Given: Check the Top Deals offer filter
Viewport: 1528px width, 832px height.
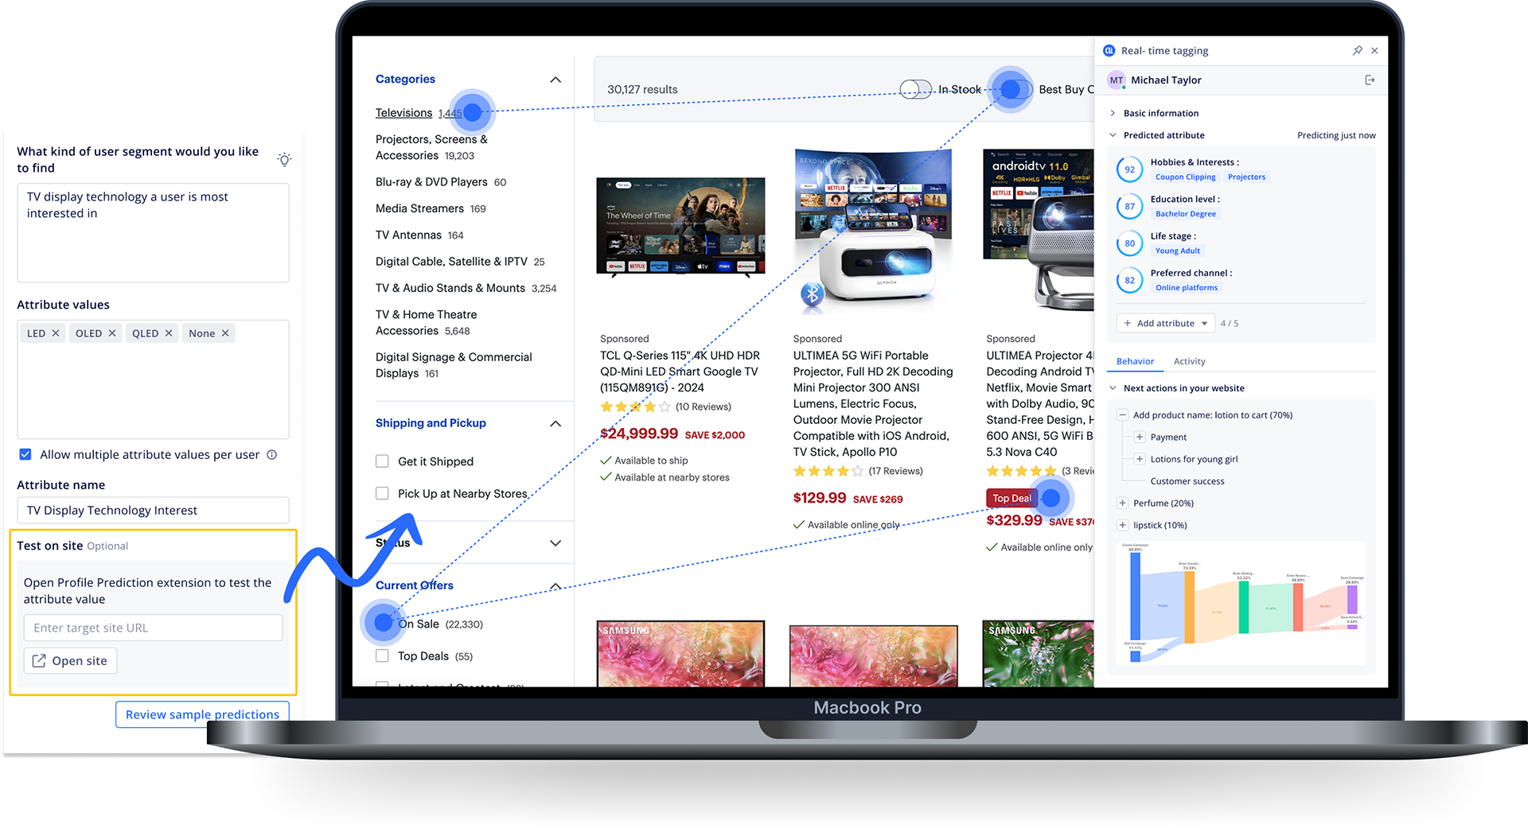Looking at the screenshot, I should coord(382,656).
